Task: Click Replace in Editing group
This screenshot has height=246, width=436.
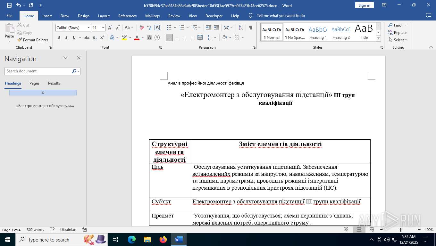Action: click(x=398, y=33)
